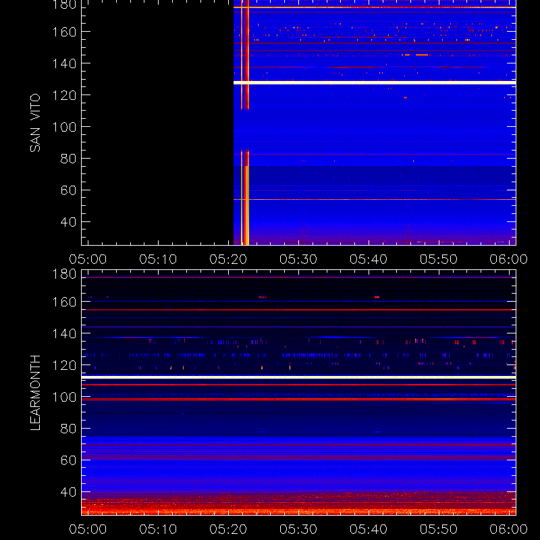
Task: Click the black no-data block in SAN VITO plot
Action: click(x=157, y=123)
